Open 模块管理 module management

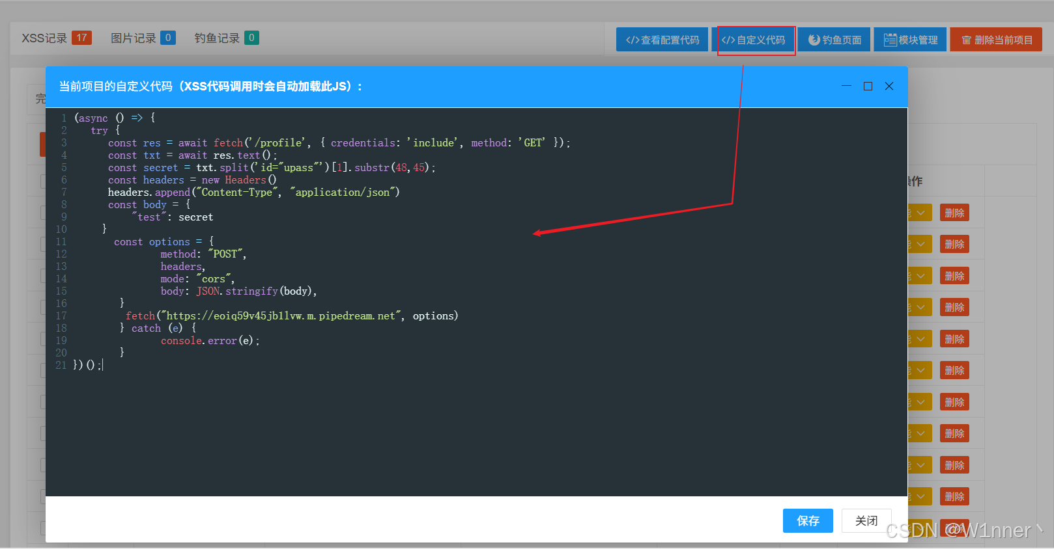click(x=910, y=40)
